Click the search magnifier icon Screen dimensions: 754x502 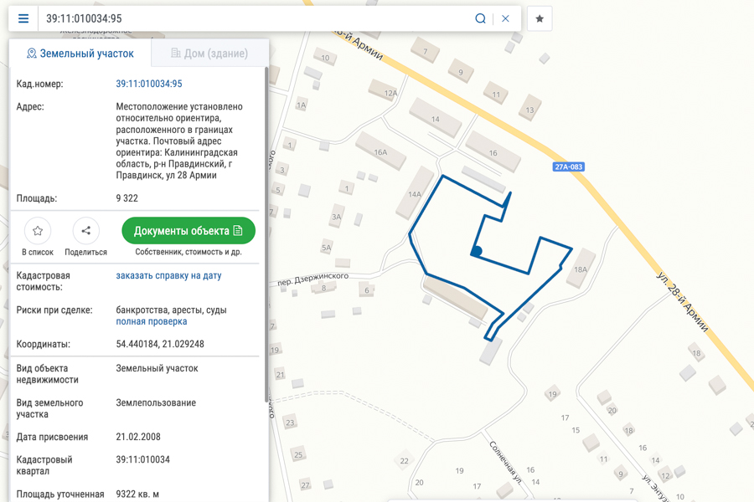(x=480, y=18)
